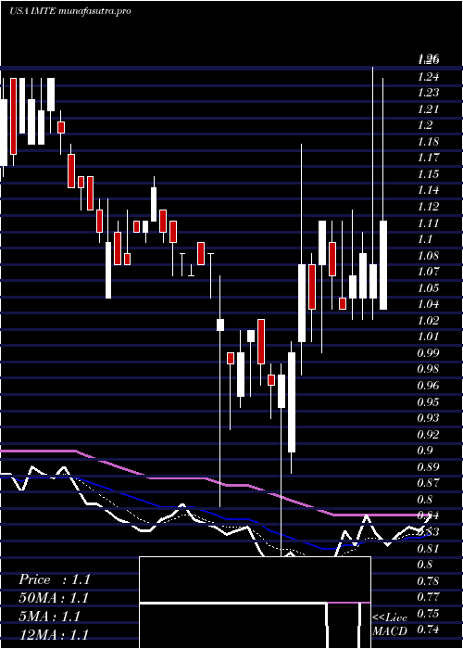Click the 1.2 price axis label
Screen dimensions: 463x649
coord(425,125)
